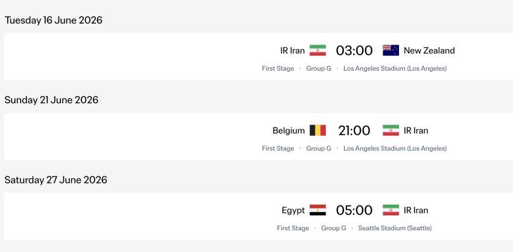Image resolution: width=513 pixels, height=252 pixels.
Task: Click Iran flag in Egypt match
Action: coord(390,210)
